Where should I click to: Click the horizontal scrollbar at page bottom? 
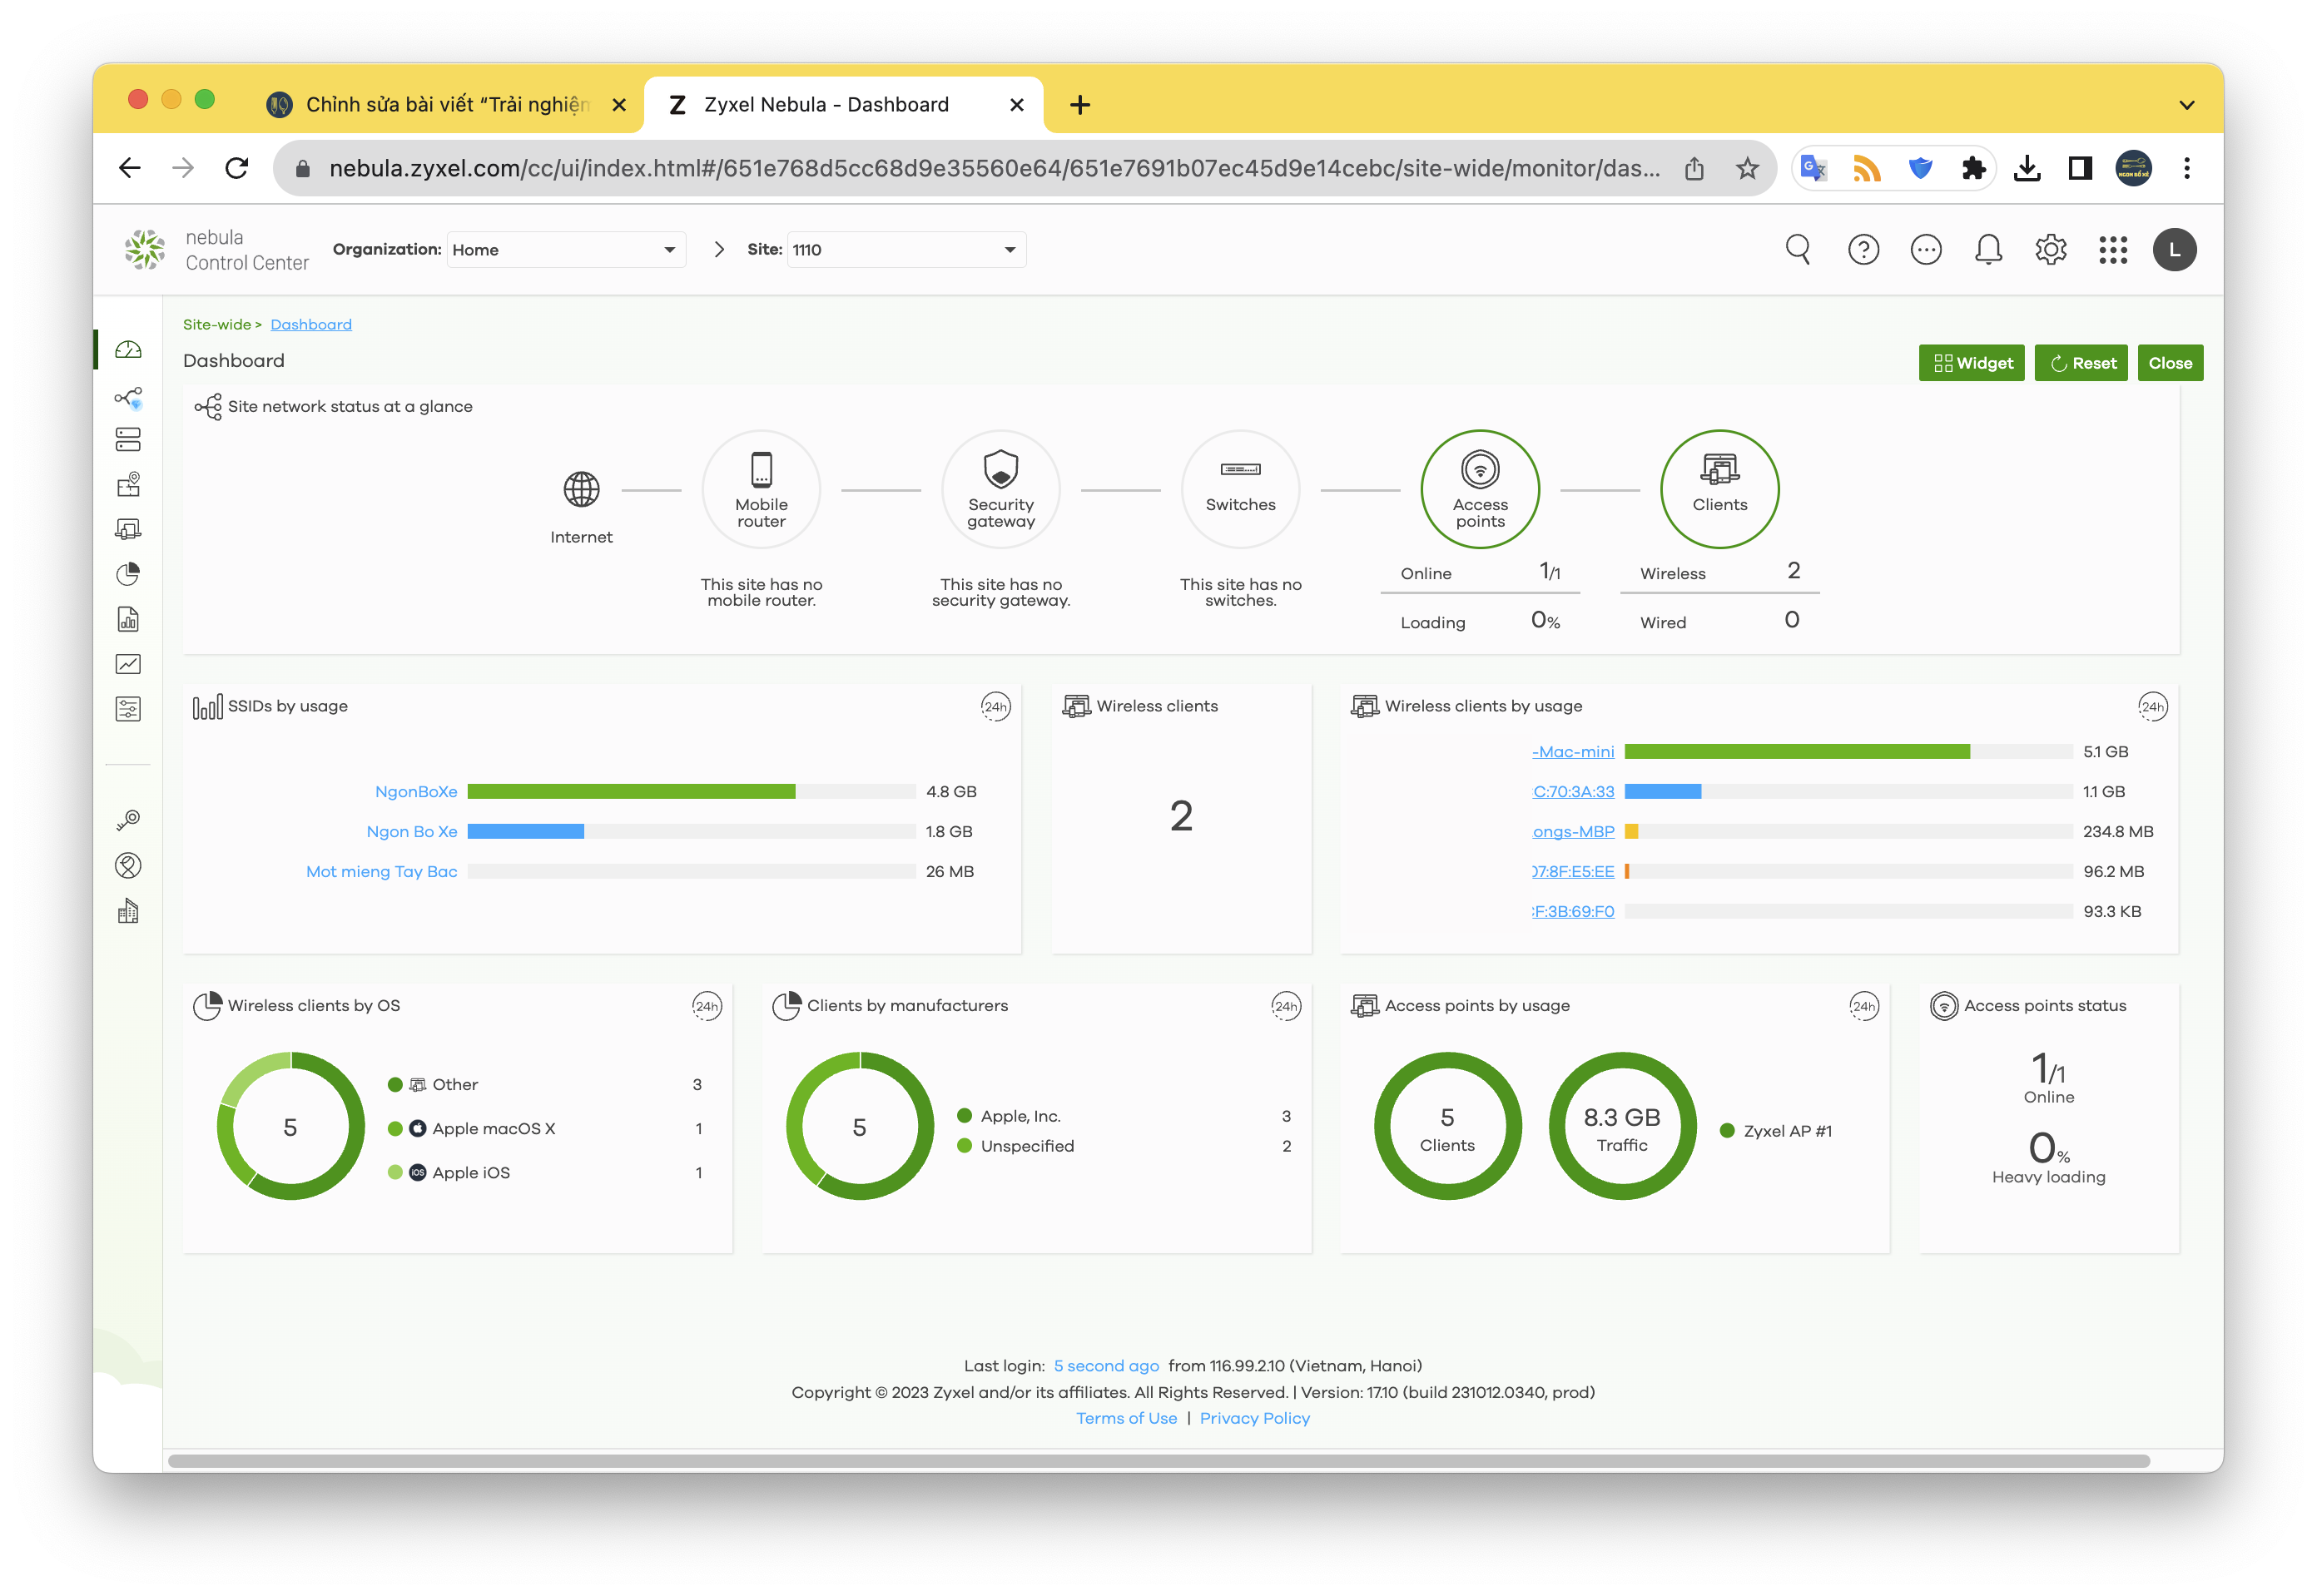[x=1158, y=1461]
